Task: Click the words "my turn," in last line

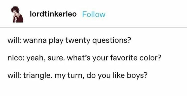Action: pos(70,76)
